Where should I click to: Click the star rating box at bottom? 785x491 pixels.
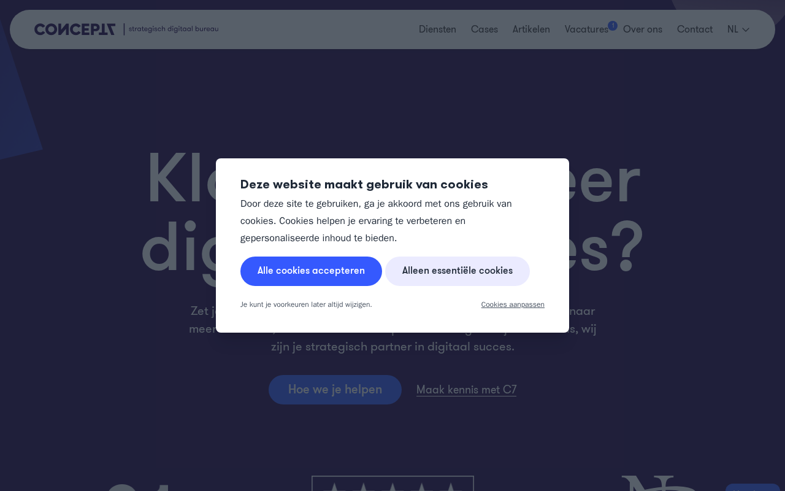tap(392, 484)
